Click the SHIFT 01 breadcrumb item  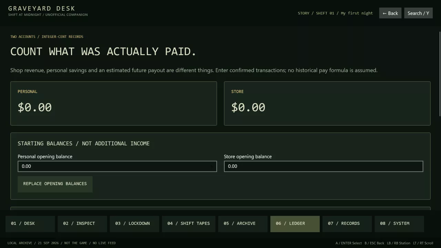pyautogui.click(x=325, y=13)
